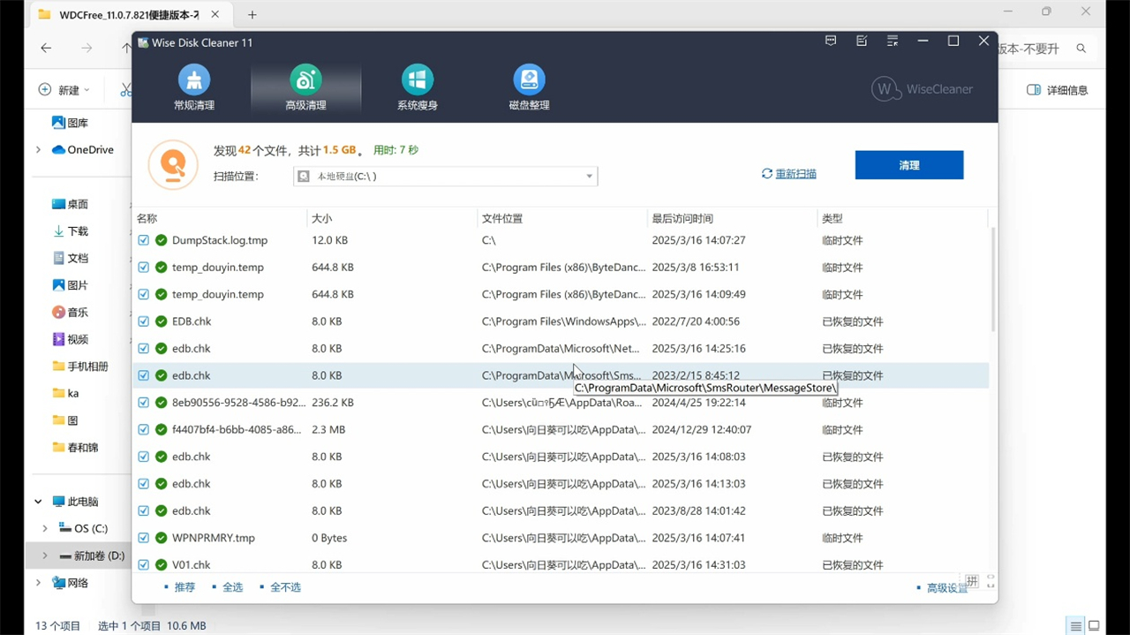Click the green status icon of DumpStack.log.tmp

click(x=161, y=240)
